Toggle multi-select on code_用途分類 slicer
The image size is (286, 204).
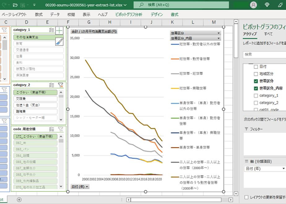tap(52, 129)
